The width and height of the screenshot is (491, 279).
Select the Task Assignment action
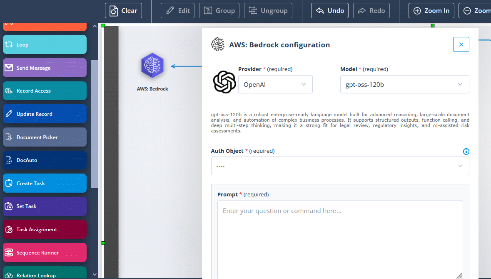click(45, 230)
